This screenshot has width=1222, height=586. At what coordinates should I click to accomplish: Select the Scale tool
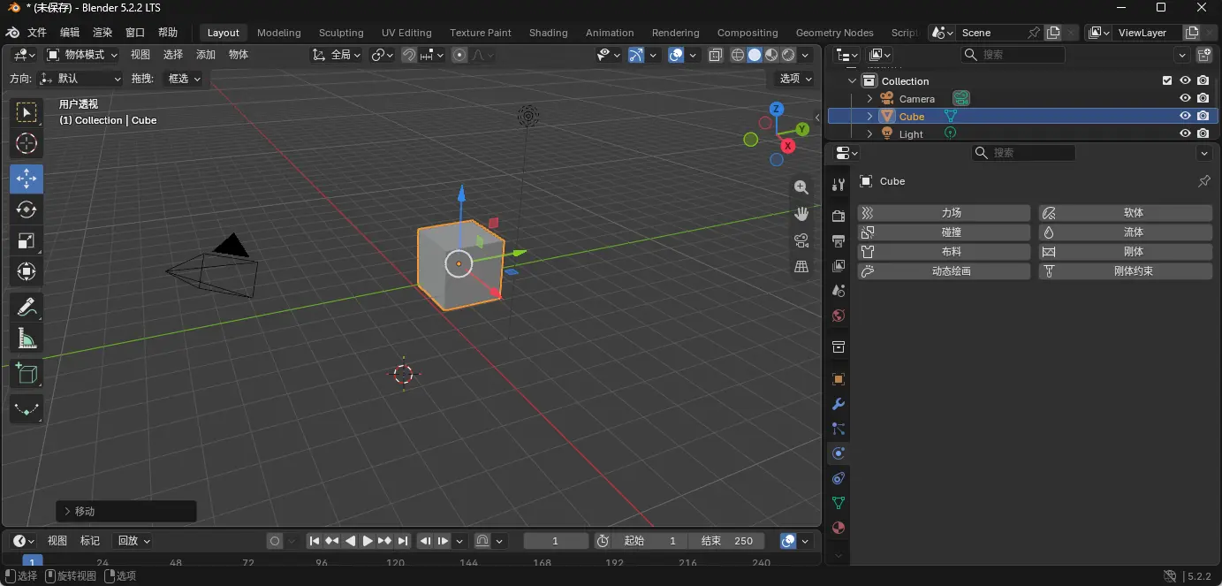coord(27,240)
